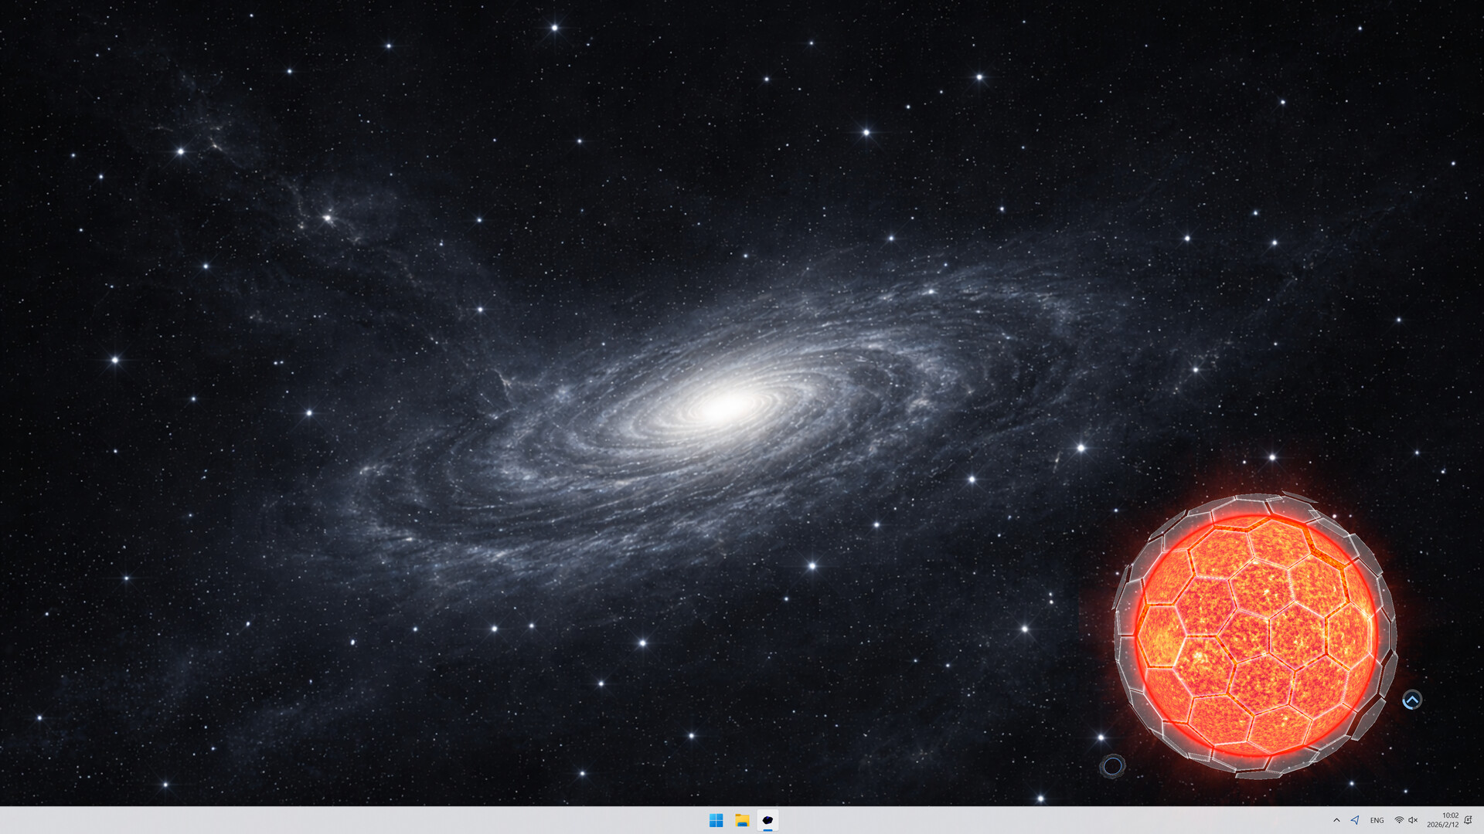1484x834 pixels.
Task: Select the Dyson sphere structure
Action: coord(1256,637)
